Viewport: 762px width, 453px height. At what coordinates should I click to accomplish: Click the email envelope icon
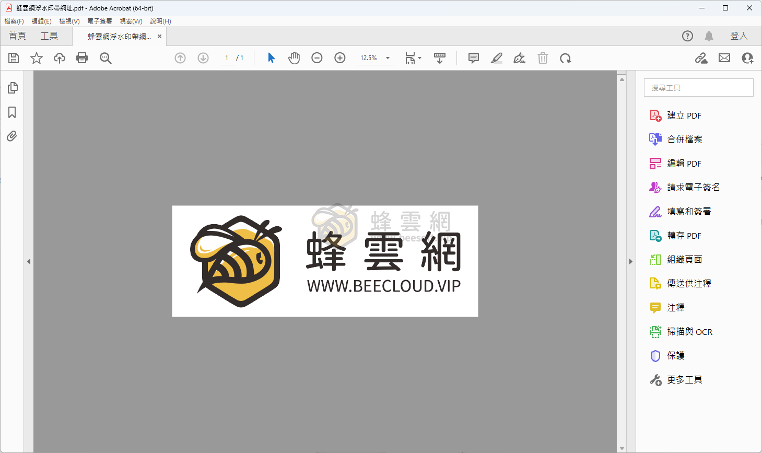click(724, 58)
